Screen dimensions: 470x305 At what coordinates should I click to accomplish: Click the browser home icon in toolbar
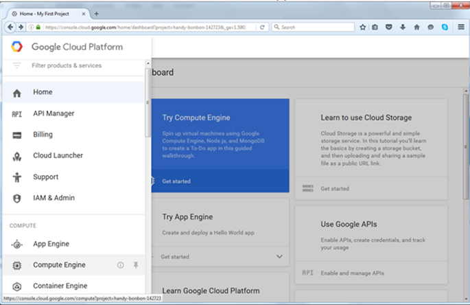click(416, 27)
